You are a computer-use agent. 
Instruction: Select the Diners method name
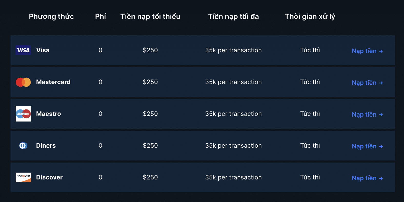coord(46,146)
